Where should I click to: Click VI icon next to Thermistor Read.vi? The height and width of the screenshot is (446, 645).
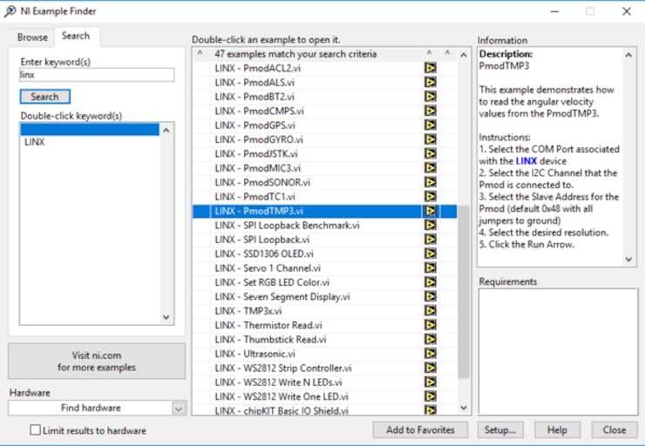tap(431, 325)
